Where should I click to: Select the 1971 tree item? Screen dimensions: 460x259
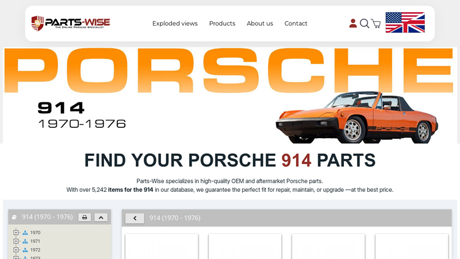click(35, 241)
